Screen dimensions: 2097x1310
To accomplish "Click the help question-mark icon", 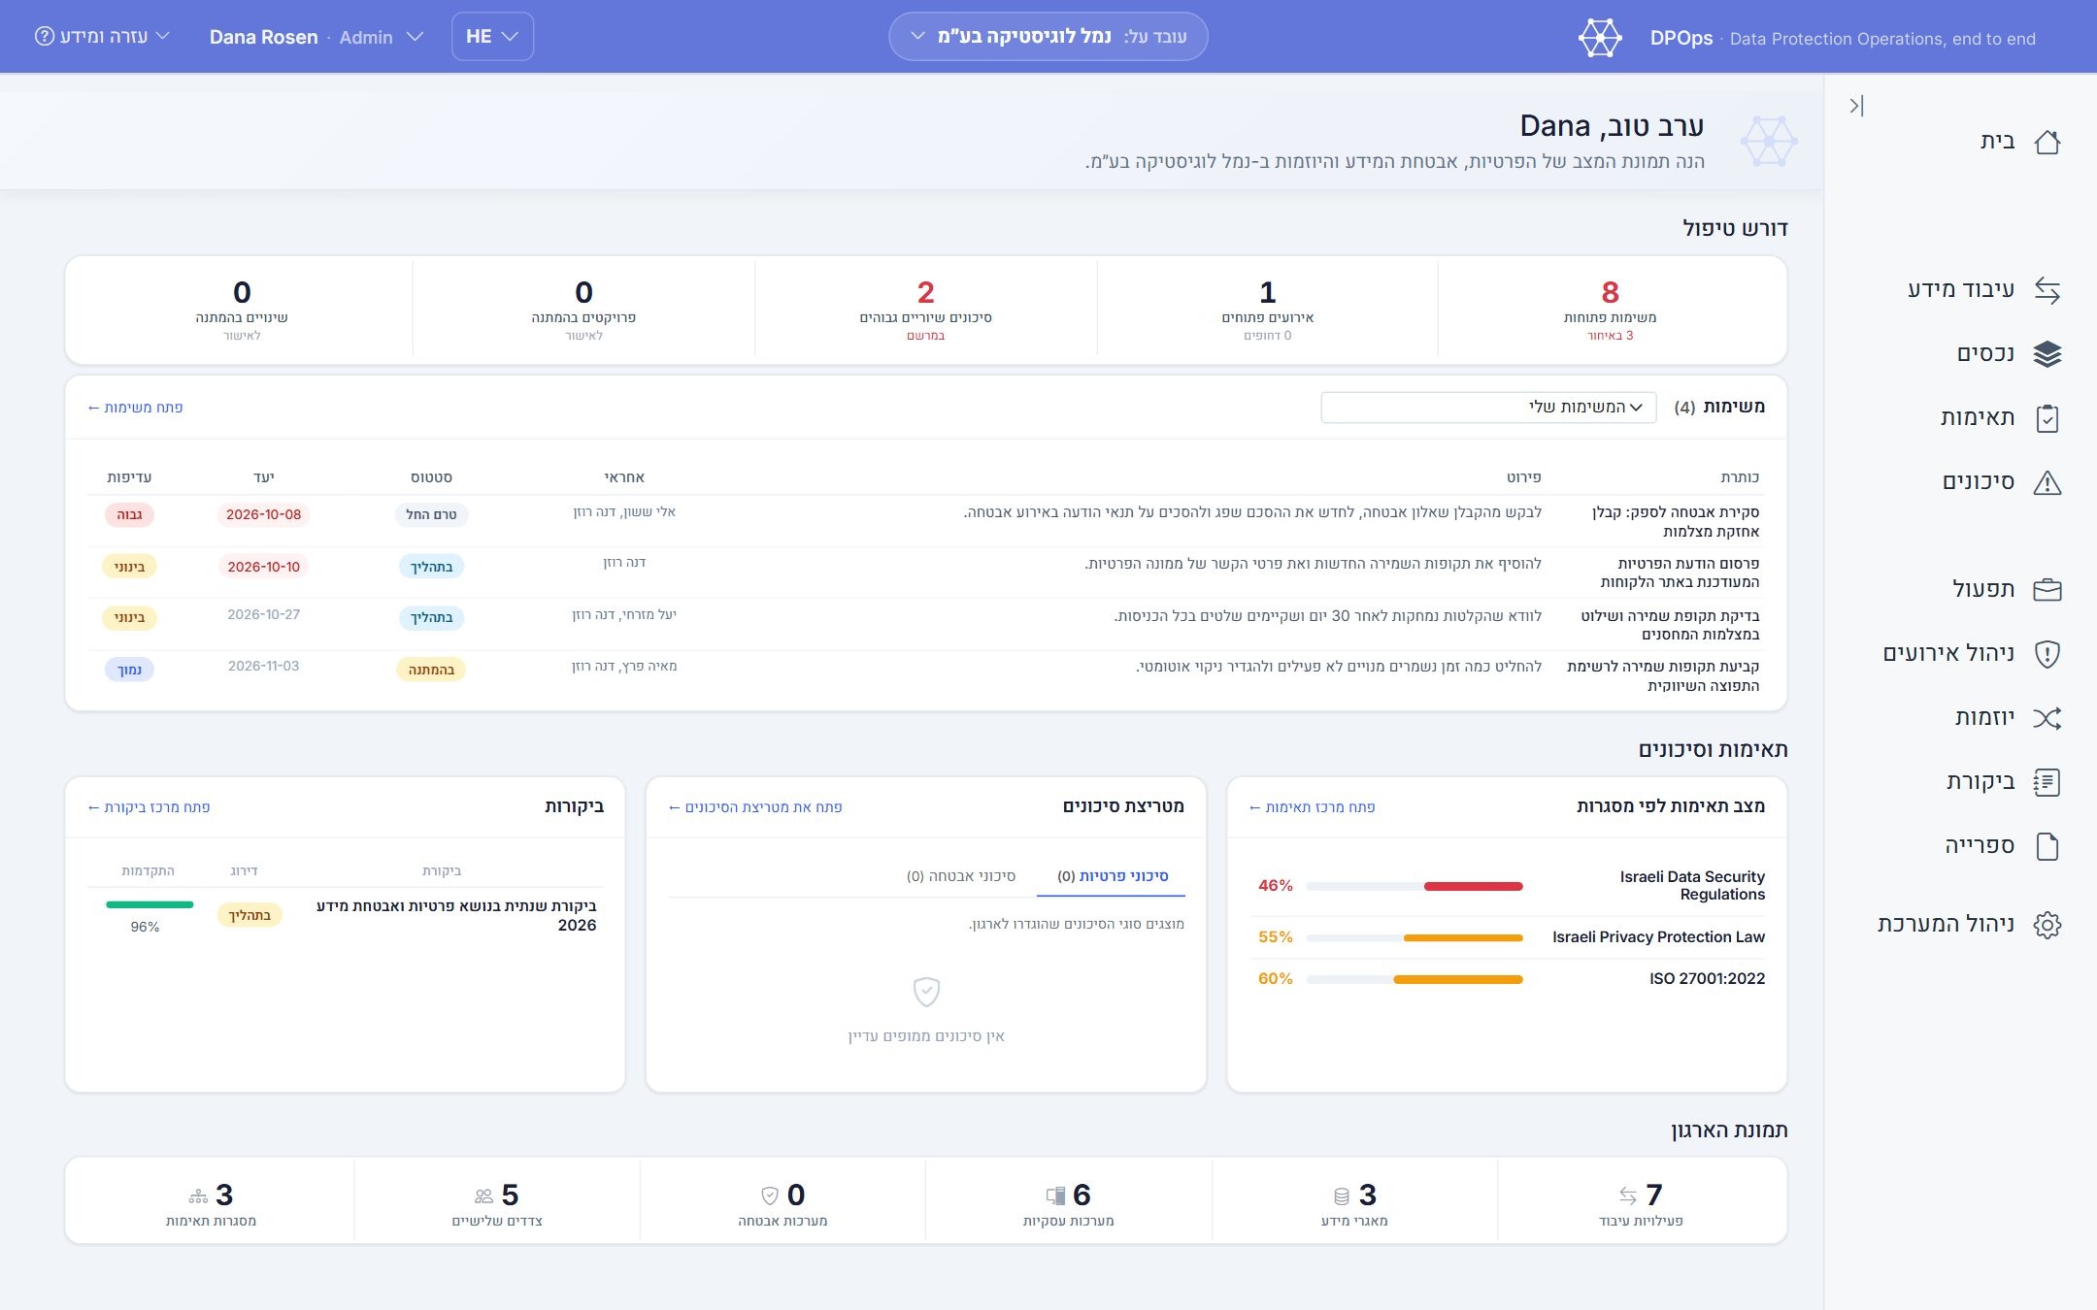I will point(45,36).
